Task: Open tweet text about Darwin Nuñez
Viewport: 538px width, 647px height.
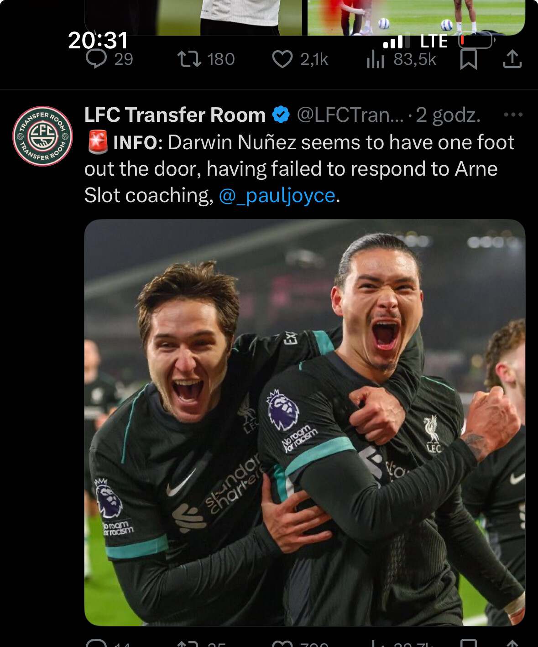Action: (300, 169)
